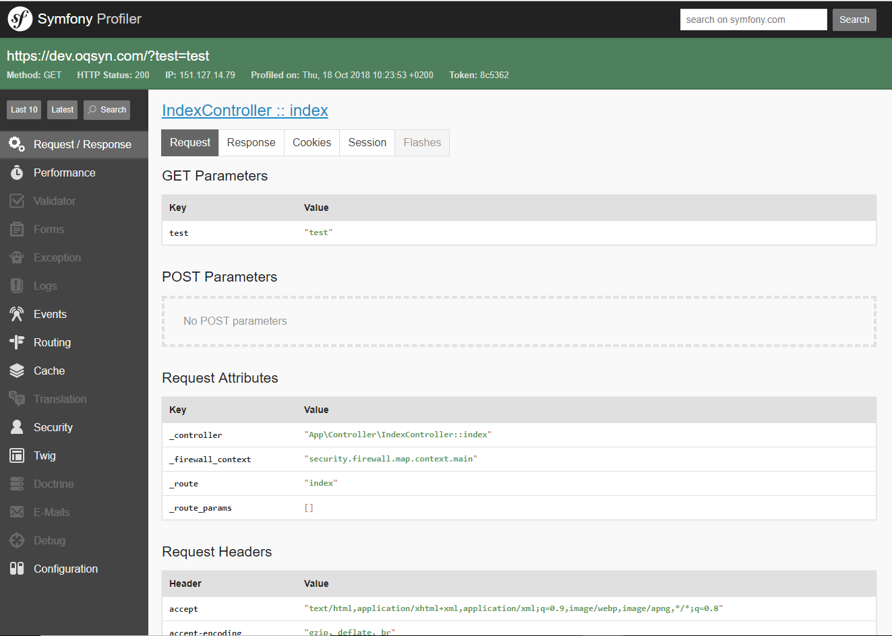Click the Routing signpost icon

point(17,342)
